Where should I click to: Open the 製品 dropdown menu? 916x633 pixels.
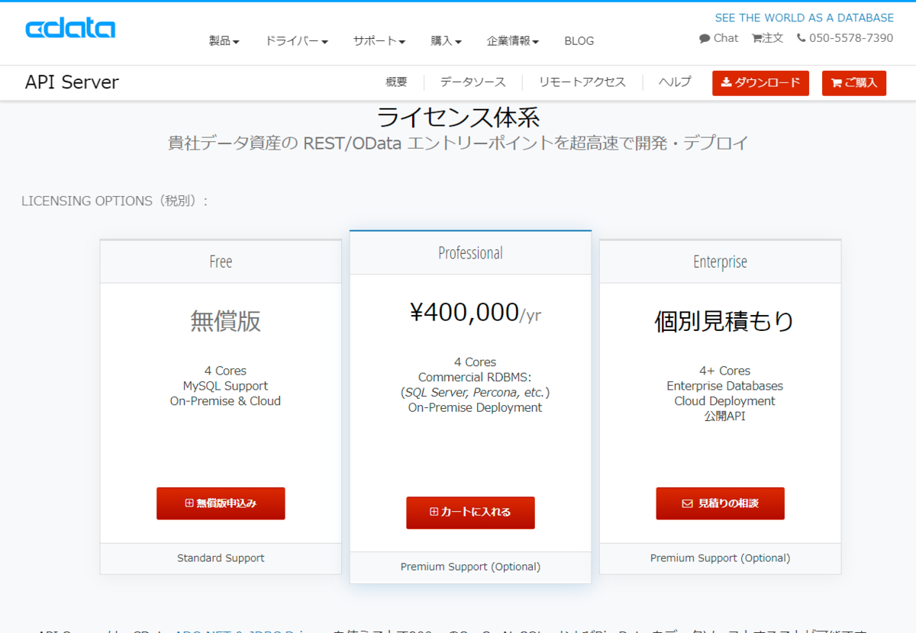224,41
